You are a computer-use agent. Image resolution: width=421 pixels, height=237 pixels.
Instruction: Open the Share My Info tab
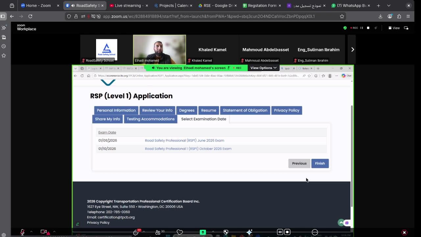pos(108,119)
